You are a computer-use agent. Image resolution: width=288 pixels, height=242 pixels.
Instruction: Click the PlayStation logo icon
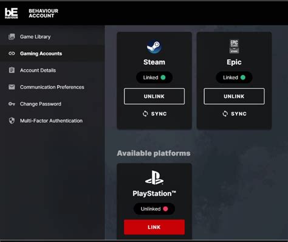pos(154,178)
